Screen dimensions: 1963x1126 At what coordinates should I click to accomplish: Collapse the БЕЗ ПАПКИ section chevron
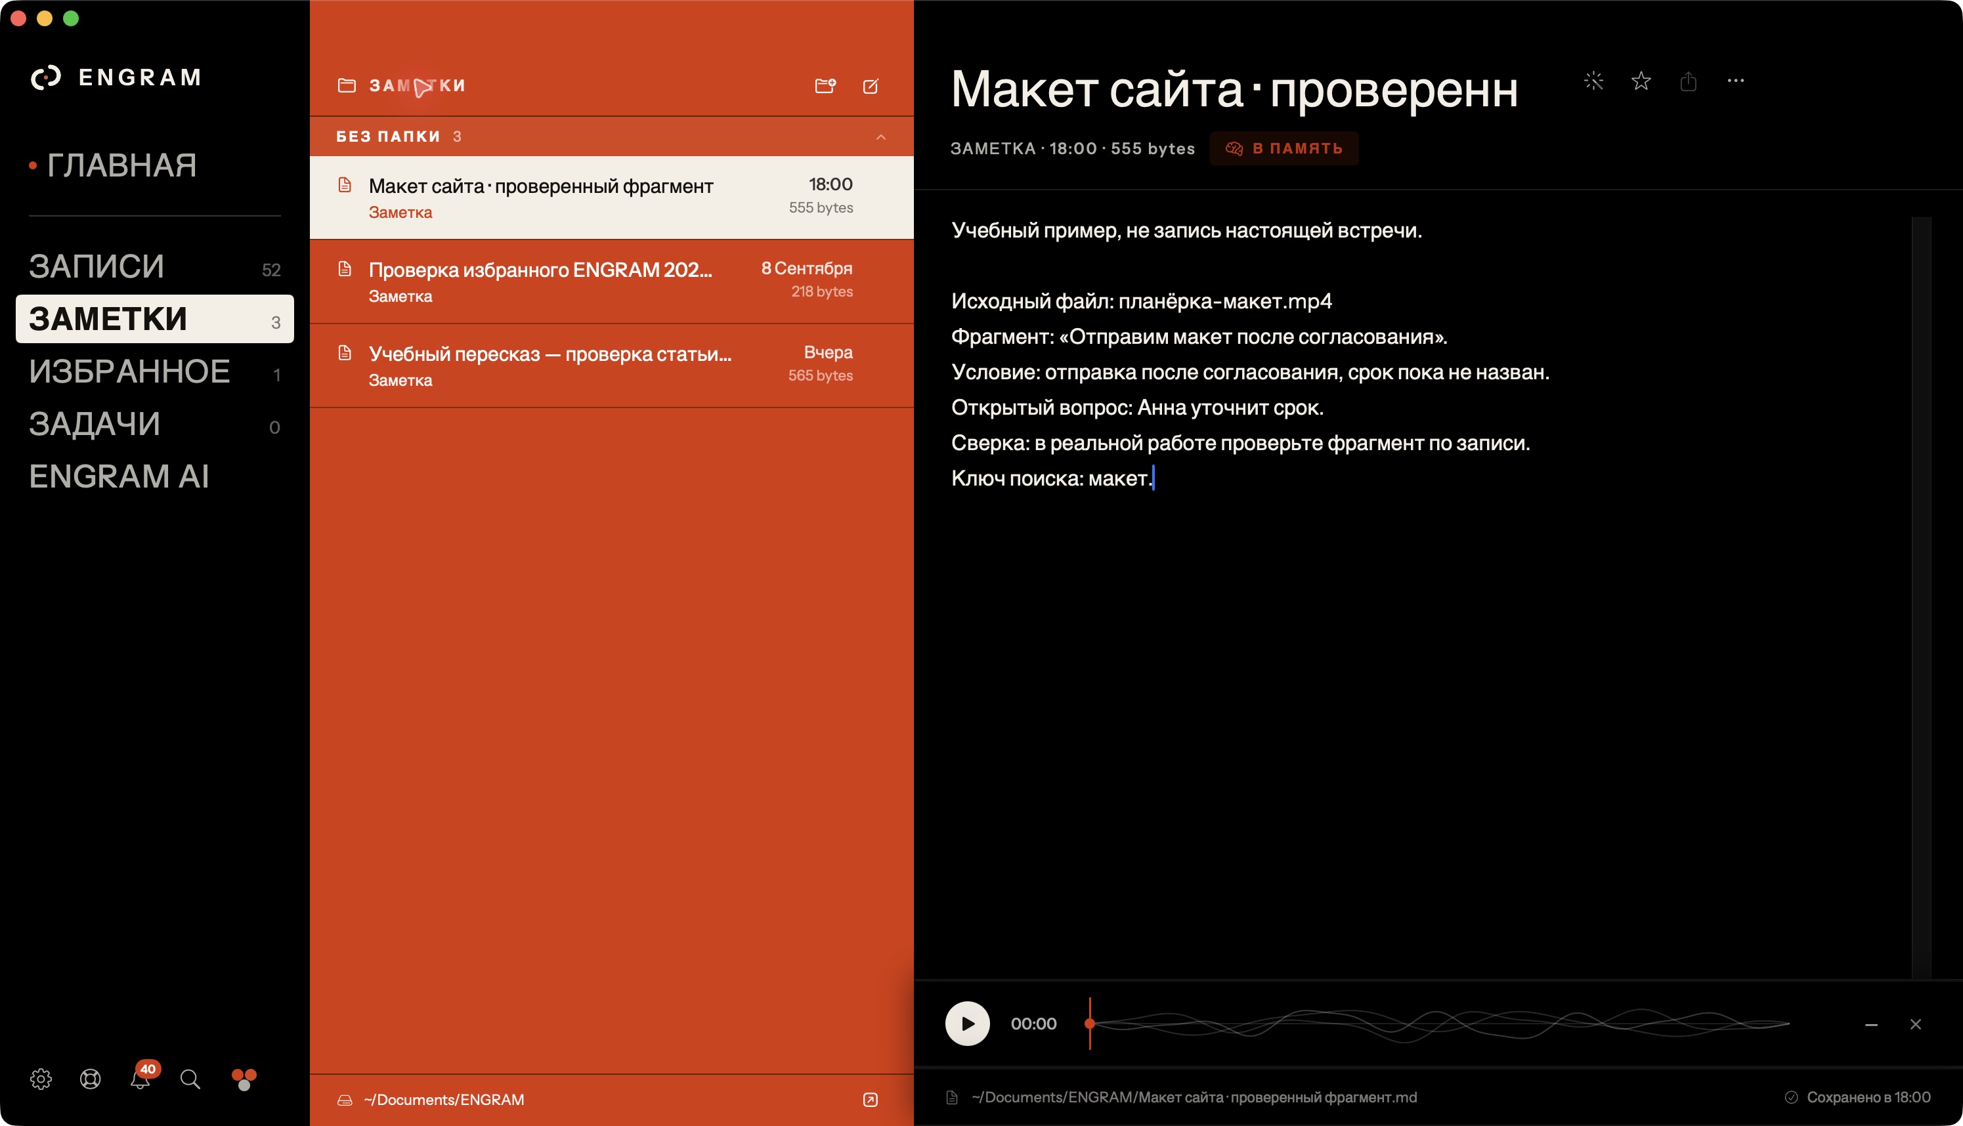point(880,137)
